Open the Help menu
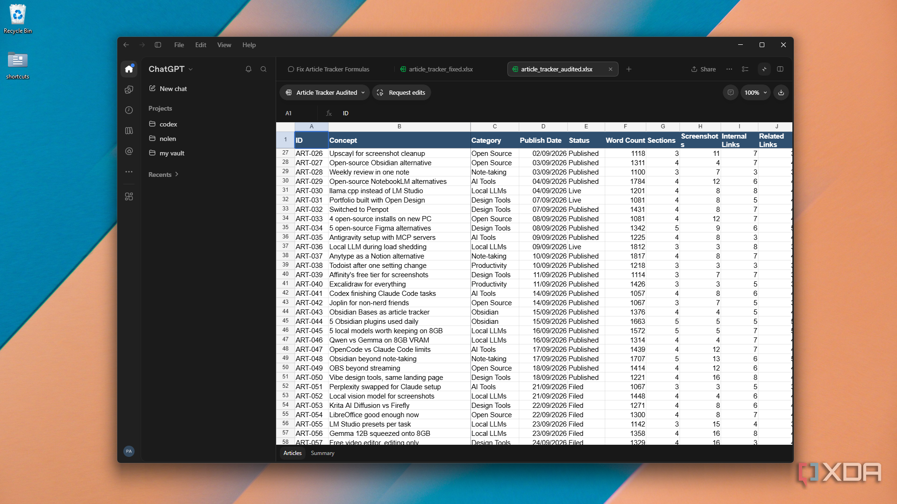The image size is (897, 504). pyautogui.click(x=249, y=45)
